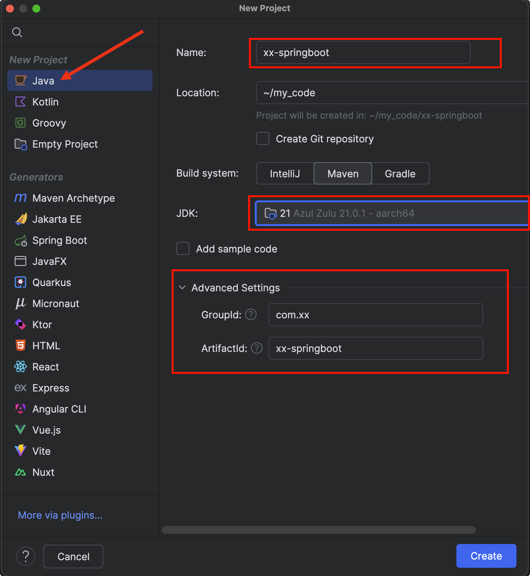Click into the Name text field
Viewport: 530px width, 576px height.
tap(363, 53)
